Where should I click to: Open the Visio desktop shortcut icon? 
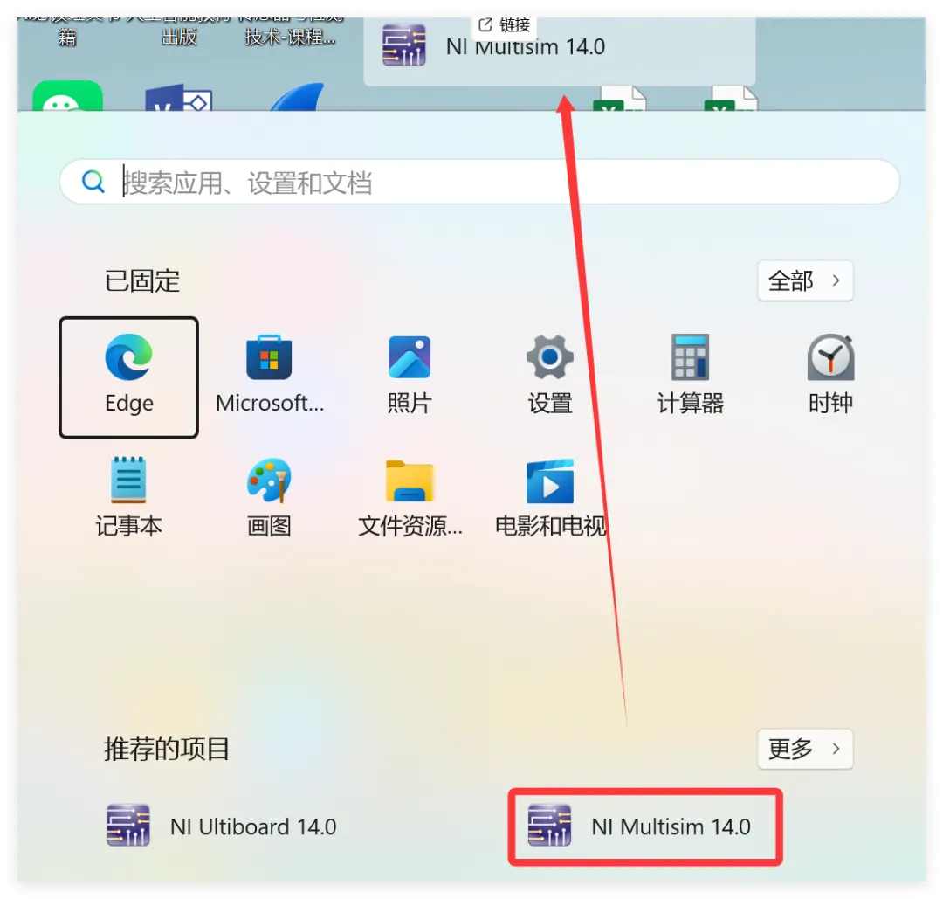click(179, 98)
